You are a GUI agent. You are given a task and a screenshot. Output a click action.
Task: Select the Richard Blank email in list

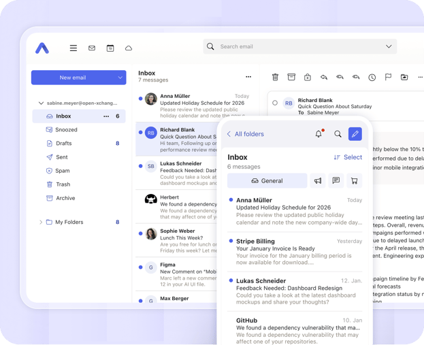click(176, 139)
